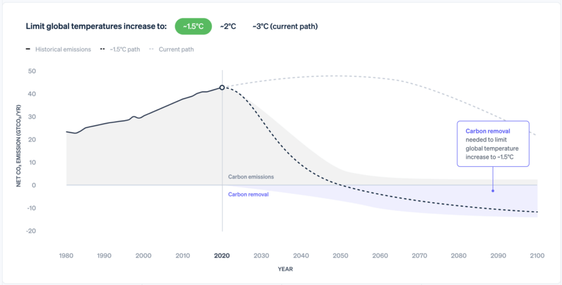Click the 2050 year on the axis
Image resolution: width=562 pixels, height=285 pixels.
tap(340, 255)
